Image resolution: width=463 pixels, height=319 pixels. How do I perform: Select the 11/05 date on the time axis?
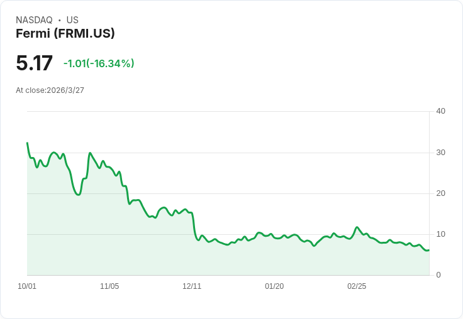109,286
